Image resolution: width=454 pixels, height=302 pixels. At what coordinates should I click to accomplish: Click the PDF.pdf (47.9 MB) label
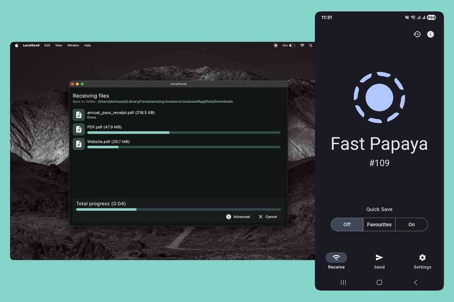(x=104, y=127)
